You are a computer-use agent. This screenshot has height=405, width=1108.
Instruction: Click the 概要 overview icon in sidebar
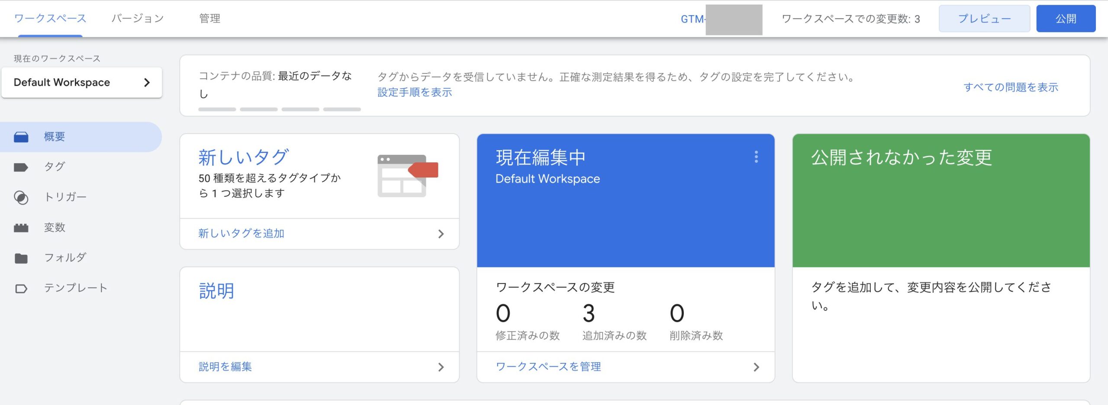(x=21, y=137)
